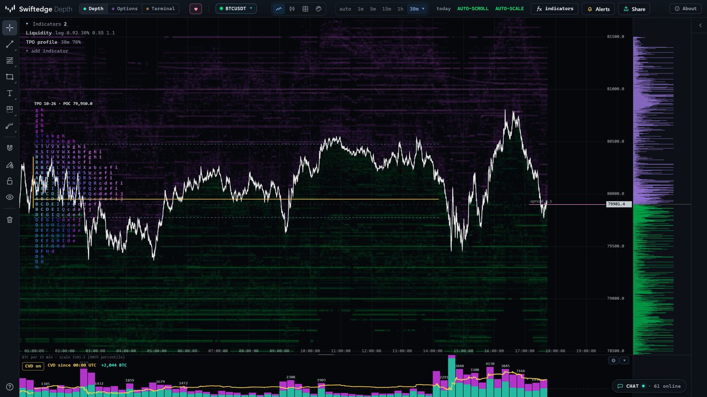Toggle magnet snap mode
707x397 pixels.
pos(10,148)
